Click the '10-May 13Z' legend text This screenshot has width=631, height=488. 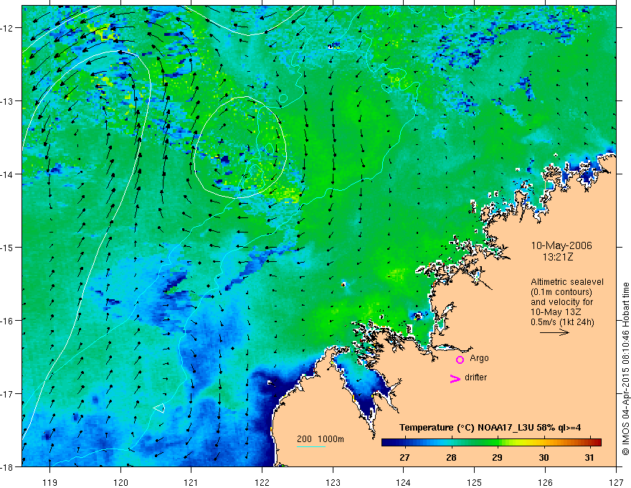tap(556, 312)
